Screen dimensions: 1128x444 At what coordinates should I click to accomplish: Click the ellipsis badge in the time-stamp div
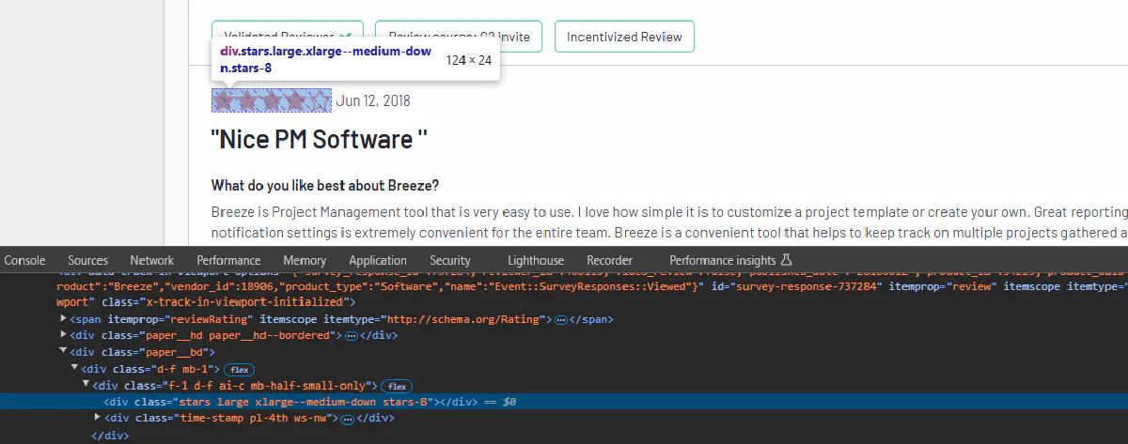point(346,419)
